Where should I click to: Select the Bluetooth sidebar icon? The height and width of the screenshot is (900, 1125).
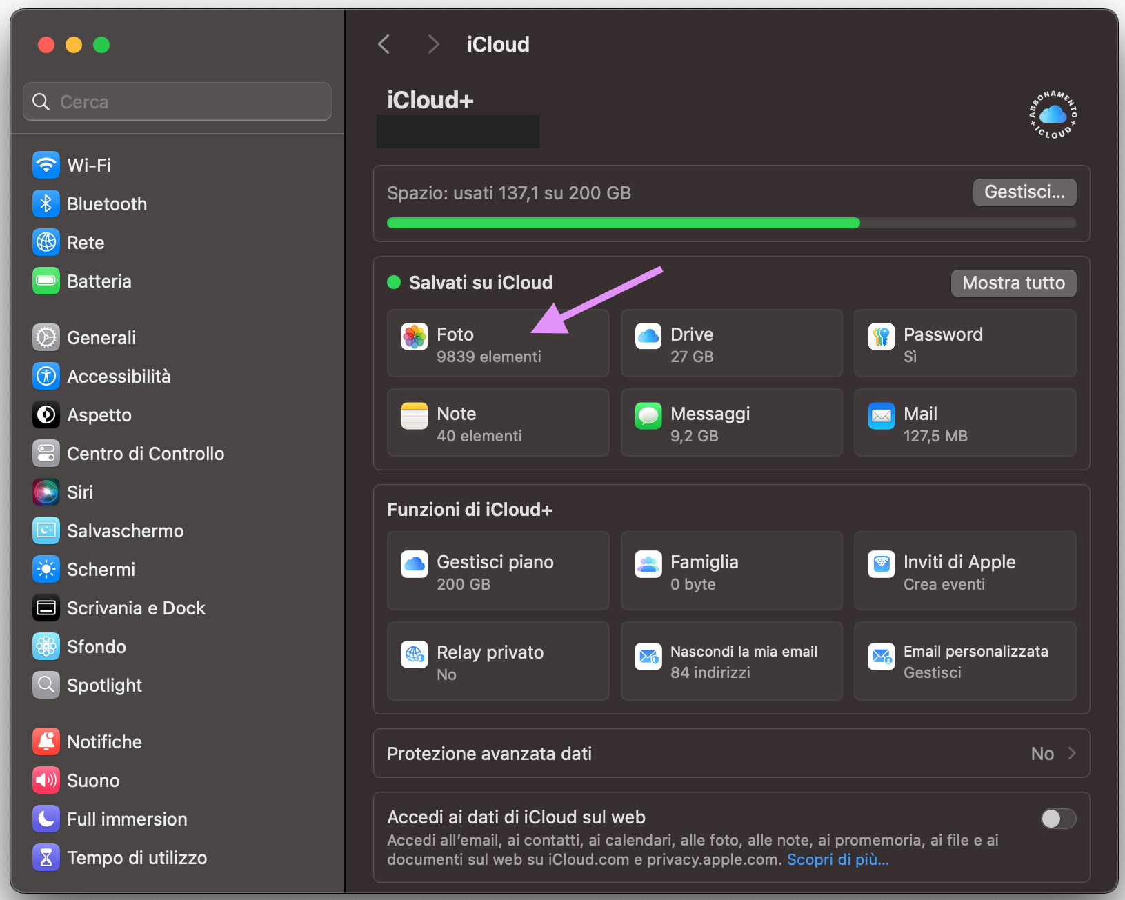46,203
